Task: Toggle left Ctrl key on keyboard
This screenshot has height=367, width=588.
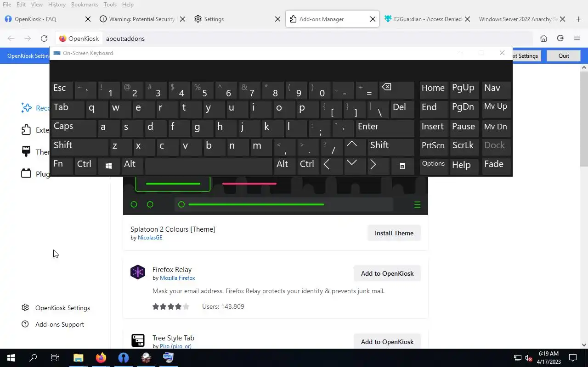Action: point(85,166)
